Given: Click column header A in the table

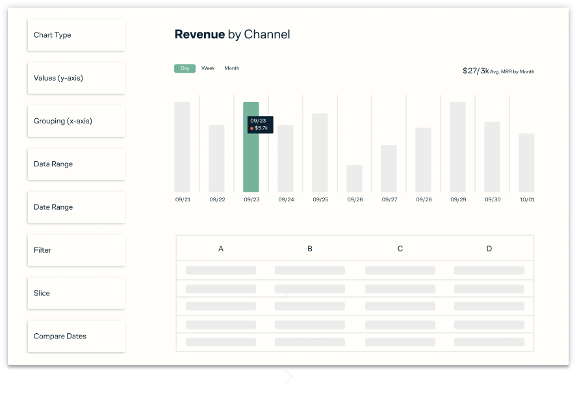Looking at the screenshot, I should (221, 249).
